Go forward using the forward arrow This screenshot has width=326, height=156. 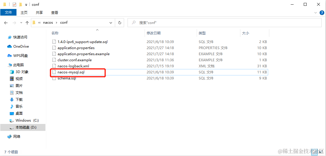[14, 23]
